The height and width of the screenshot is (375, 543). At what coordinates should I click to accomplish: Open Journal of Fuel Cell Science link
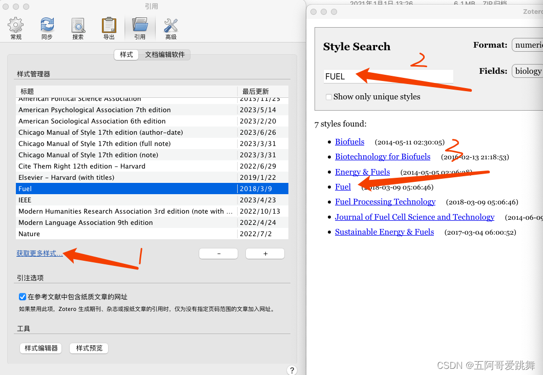point(414,217)
